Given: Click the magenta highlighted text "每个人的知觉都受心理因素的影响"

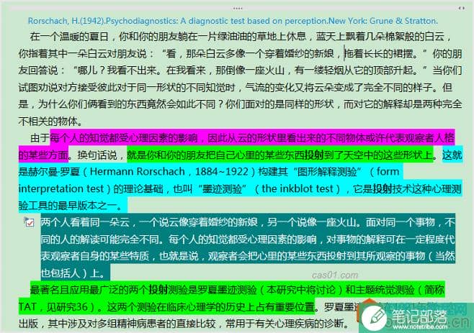Looking at the screenshot, I should (x=124, y=138).
